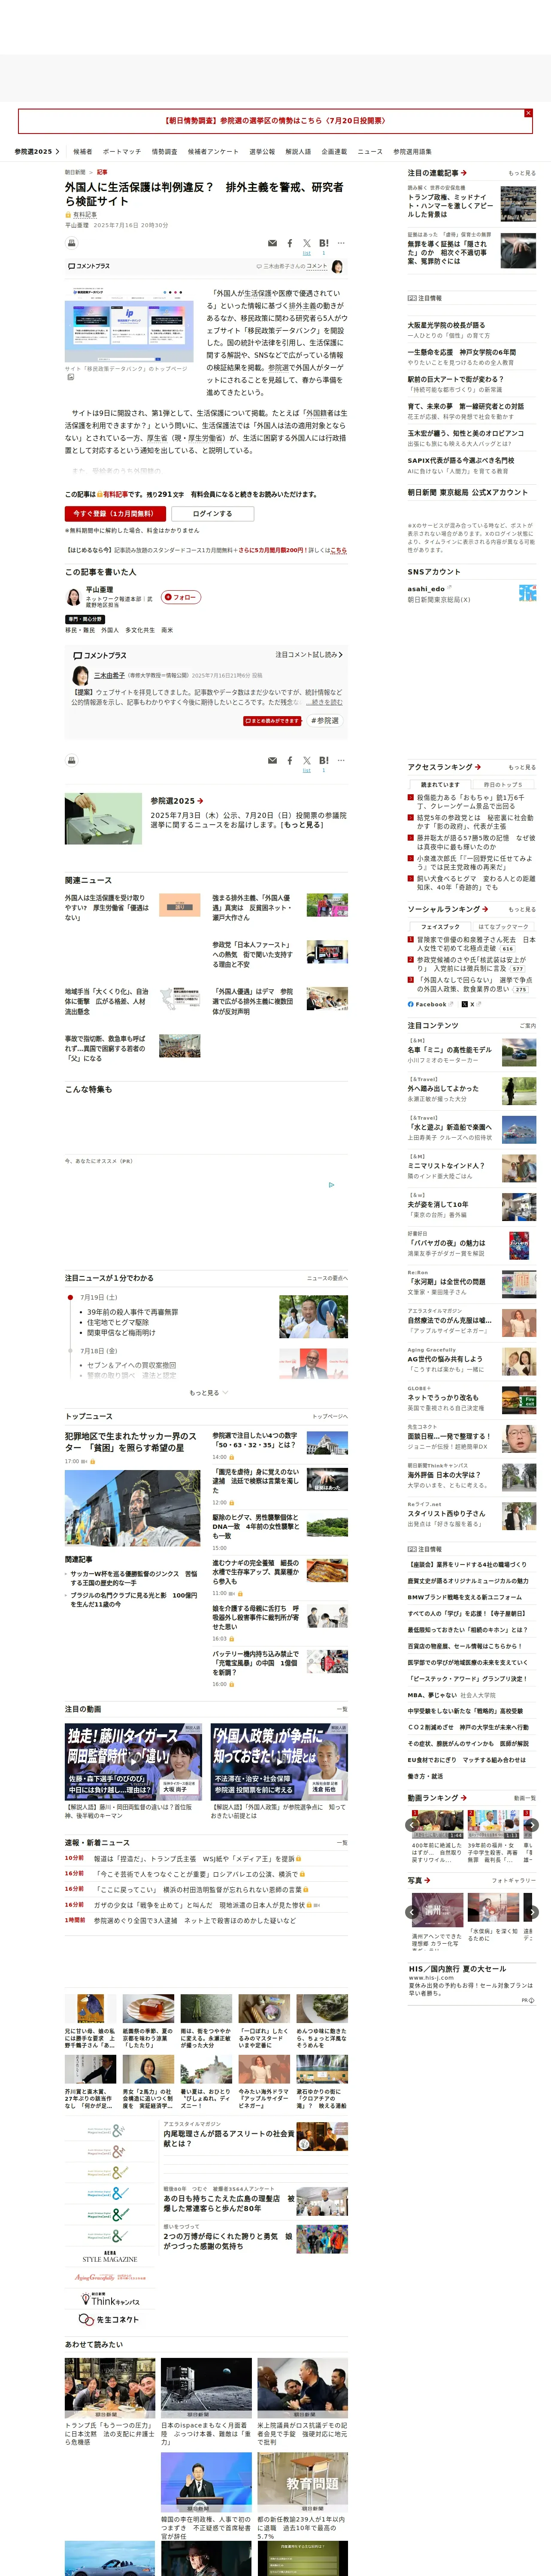Image resolution: width=551 pixels, height=2576 pixels.
Task: Click the red 今すぐ登録 button
Action: (115, 514)
